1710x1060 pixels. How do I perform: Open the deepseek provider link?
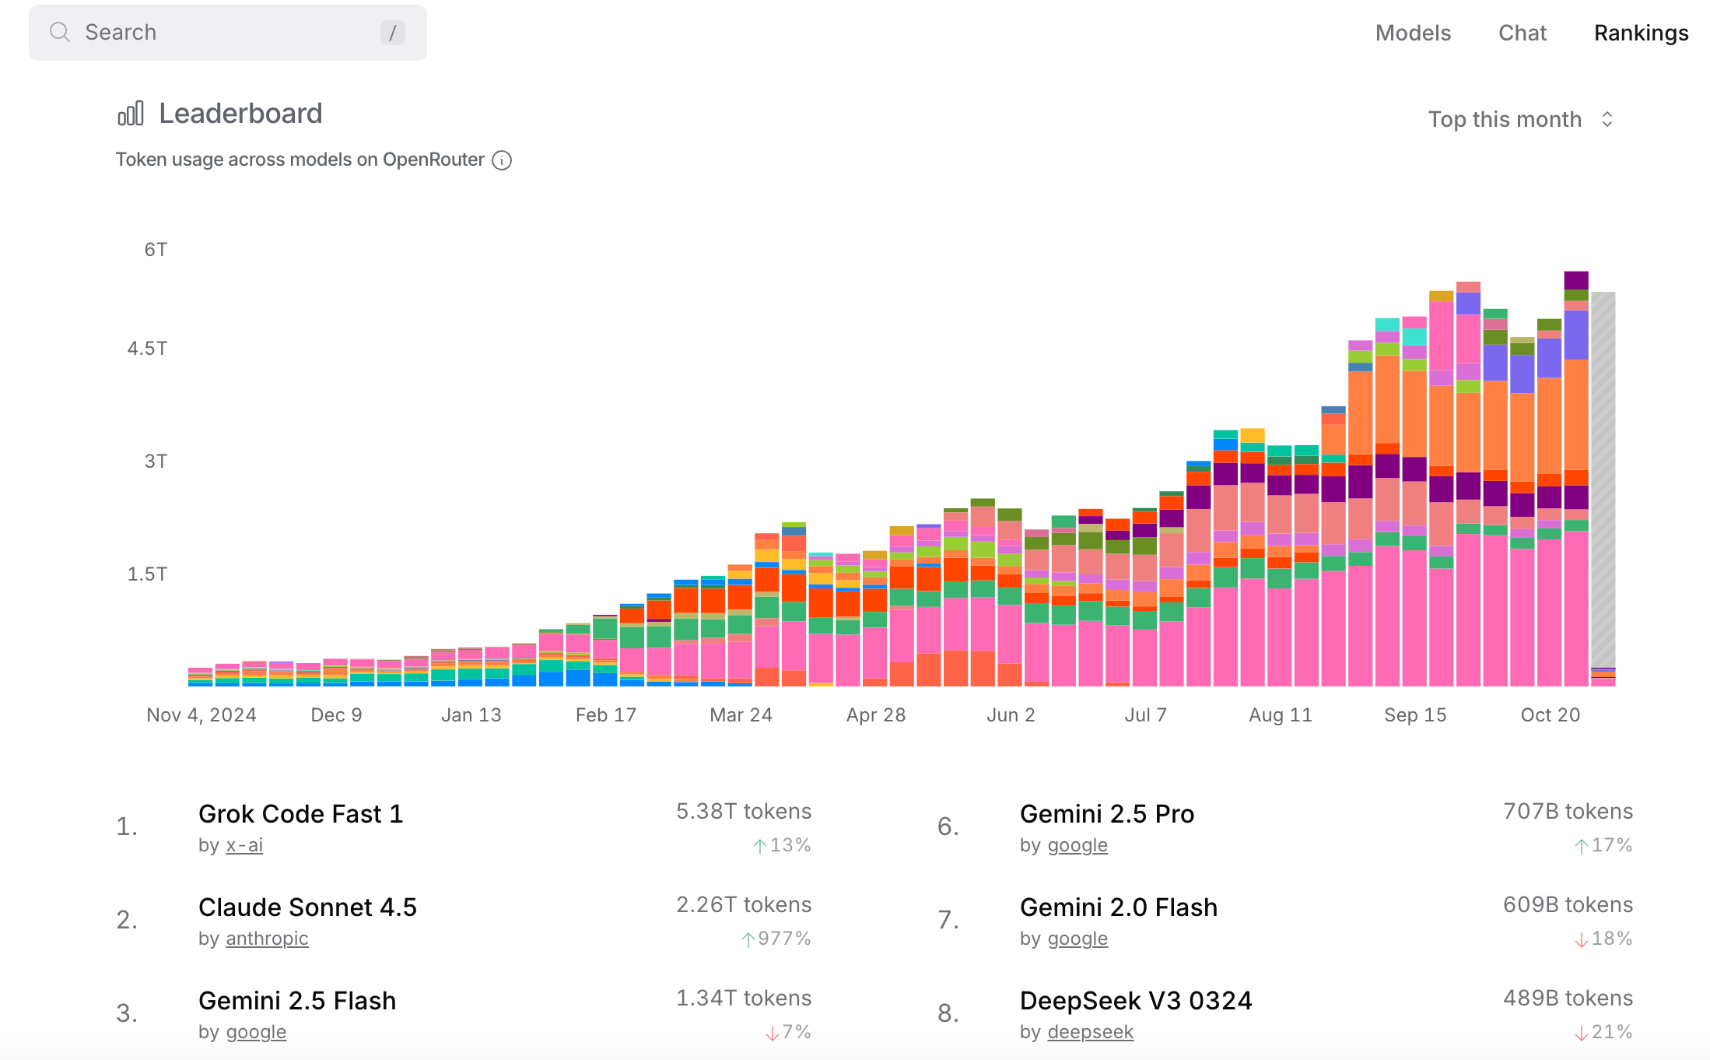click(x=1090, y=1032)
